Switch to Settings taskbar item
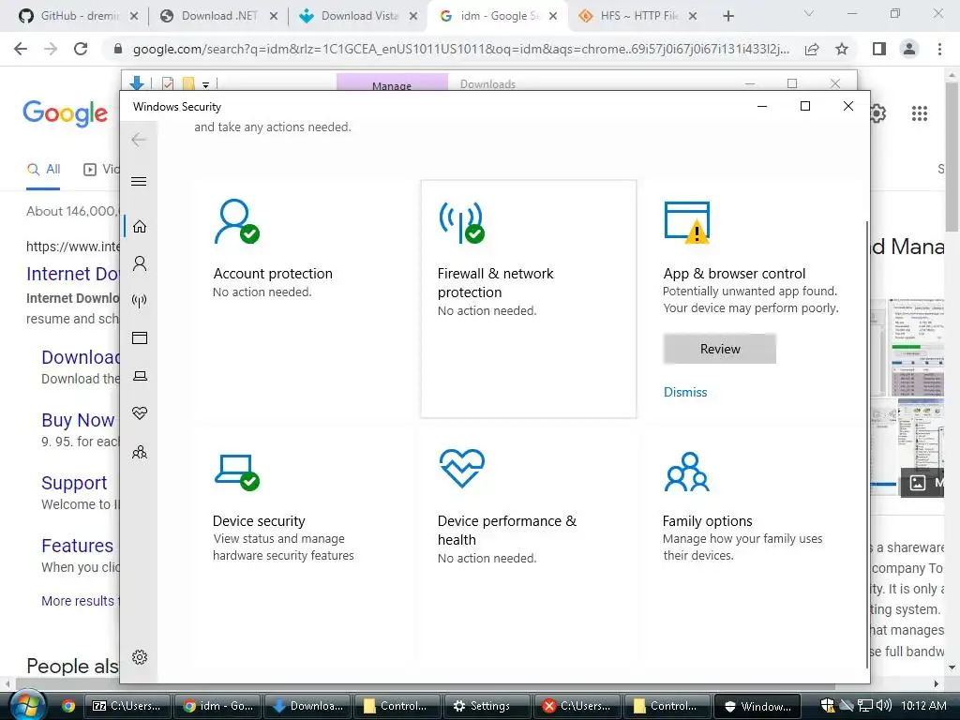 pos(487,706)
